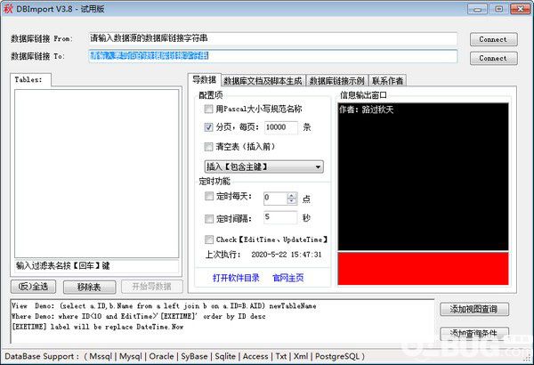
Task: Minimize the DBImport window
Action: coord(477,9)
